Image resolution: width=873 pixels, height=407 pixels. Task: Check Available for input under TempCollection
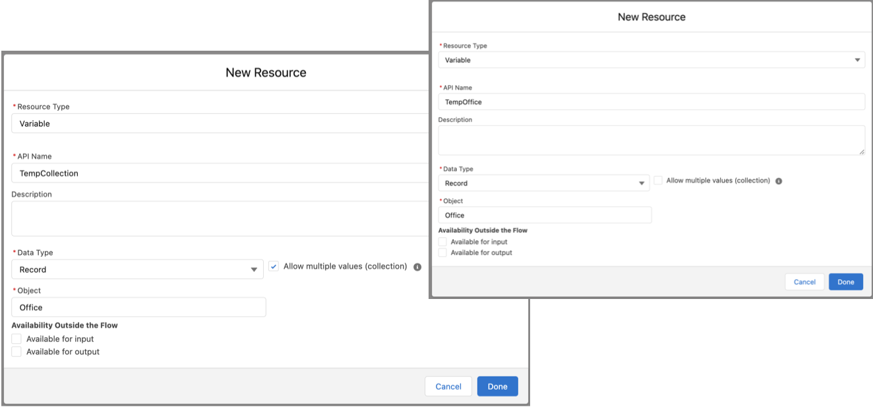(x=16, y=339)
